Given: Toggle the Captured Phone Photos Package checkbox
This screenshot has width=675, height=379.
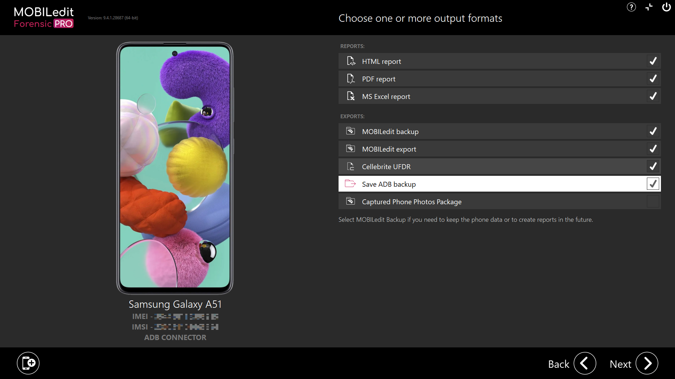Looking at the screenshot, I should pyautogui.click(x=653, y=201).
